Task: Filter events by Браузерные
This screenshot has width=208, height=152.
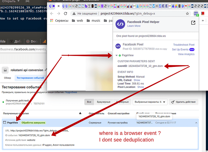Action: [104, 102]
